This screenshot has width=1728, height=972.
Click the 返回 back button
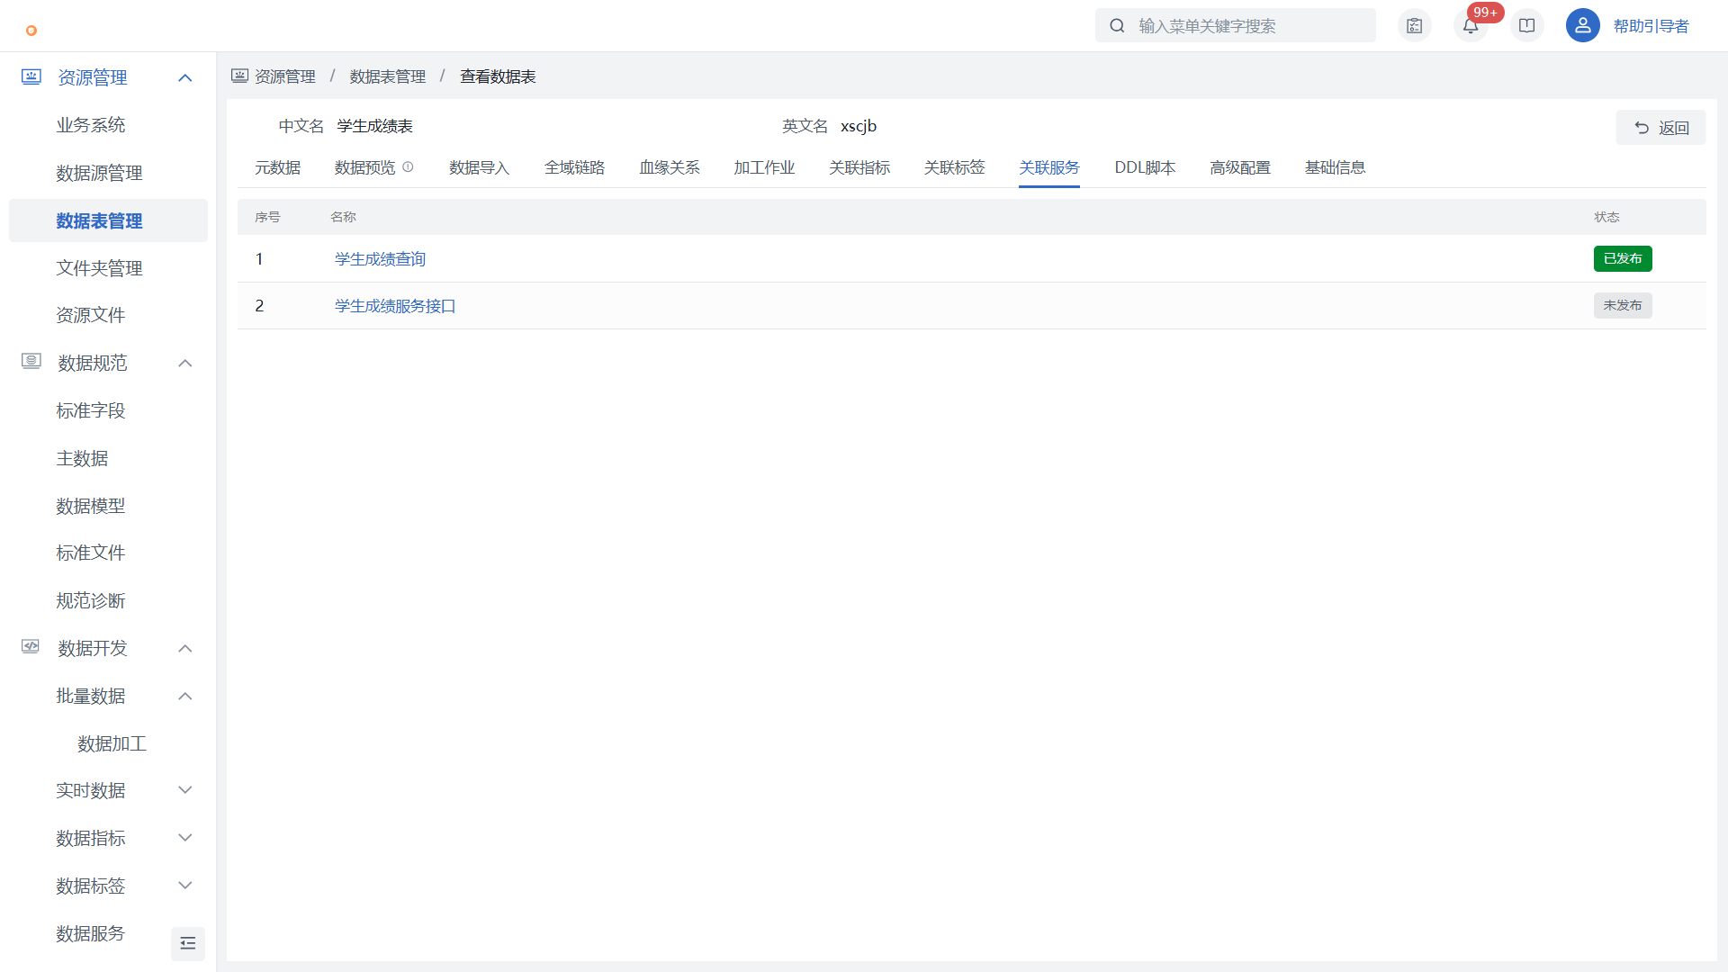tap(1660, 128)
